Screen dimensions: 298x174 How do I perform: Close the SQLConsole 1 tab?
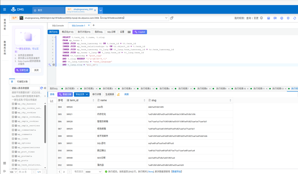click(89, 25)
